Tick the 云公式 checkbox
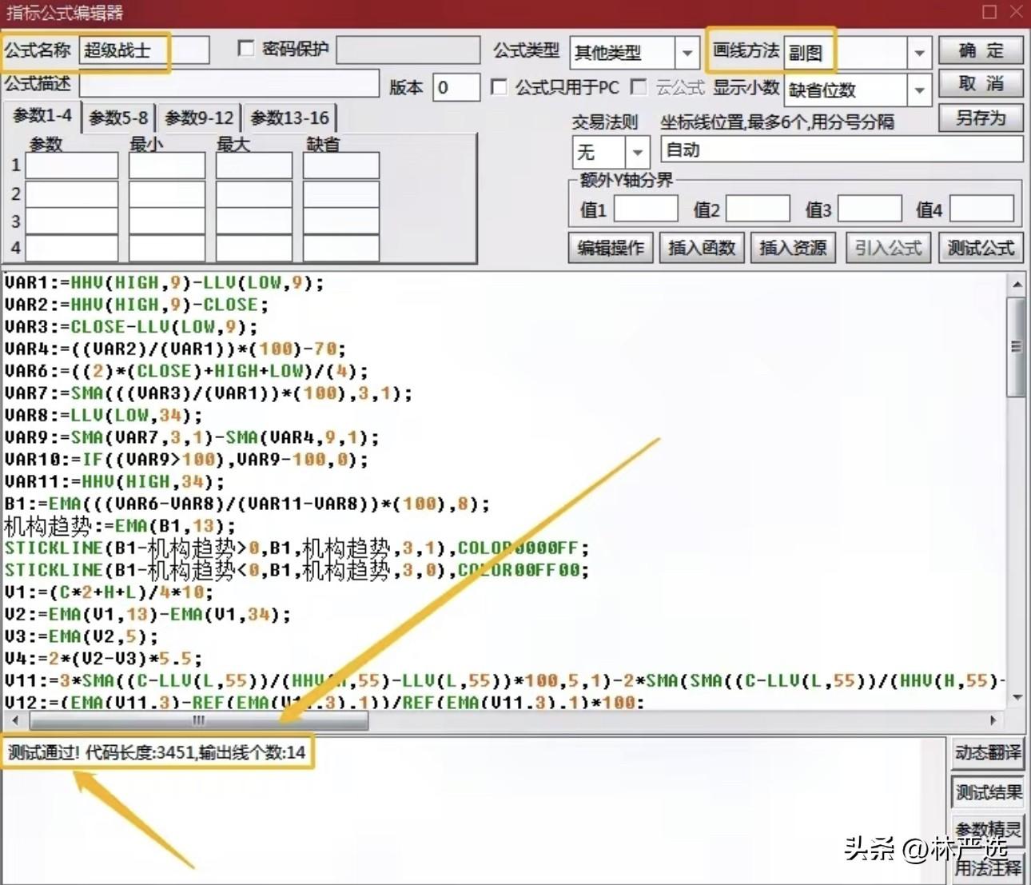 tap(639, 87)
